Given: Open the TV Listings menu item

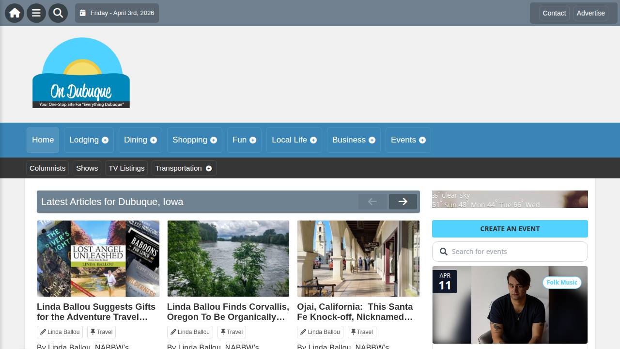Looking at the screenshot, I should pyautogui.click(x=126, y=168).
